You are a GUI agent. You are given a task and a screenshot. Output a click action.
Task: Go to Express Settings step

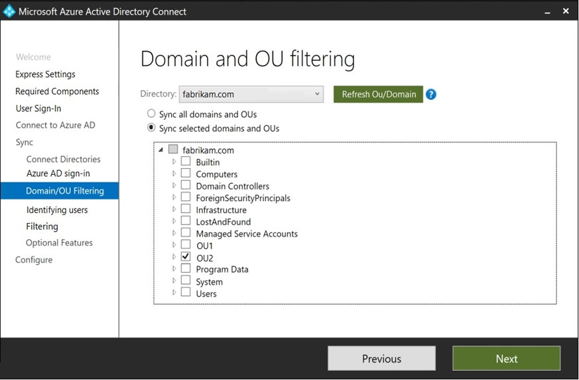tap(45, 74)
